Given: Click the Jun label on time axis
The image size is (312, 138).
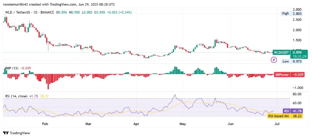Looking at the screenshot, I should 230,124.
